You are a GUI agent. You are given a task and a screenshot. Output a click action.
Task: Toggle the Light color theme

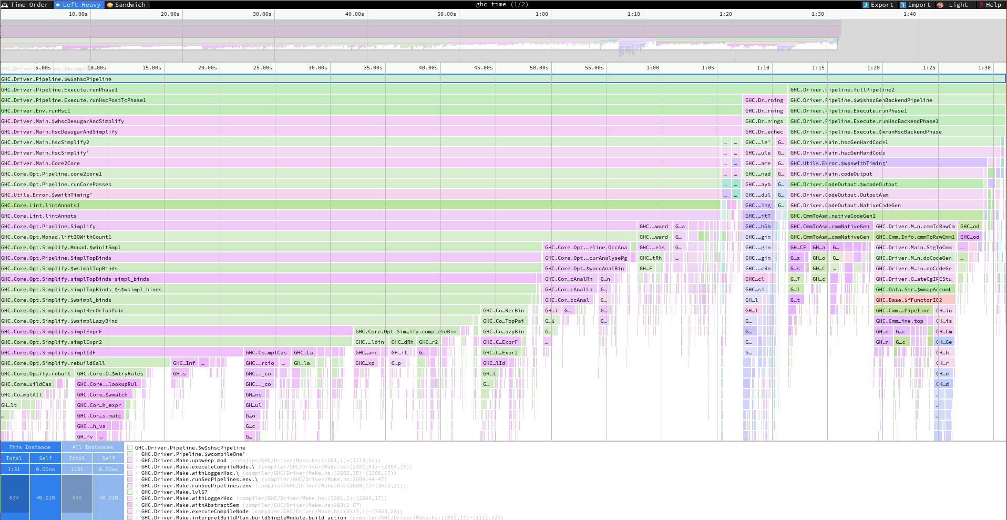point(958,4)
